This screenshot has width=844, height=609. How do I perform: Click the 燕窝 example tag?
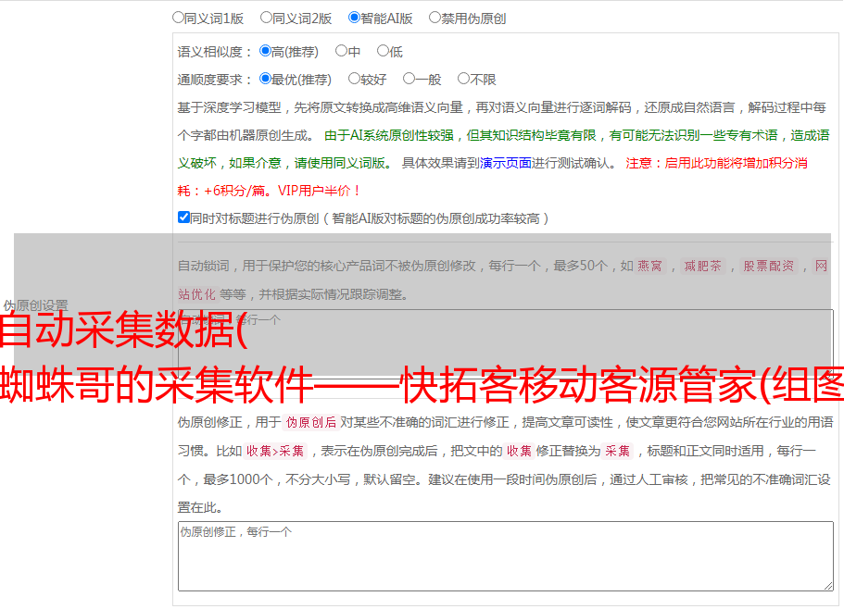click(649, 266)
